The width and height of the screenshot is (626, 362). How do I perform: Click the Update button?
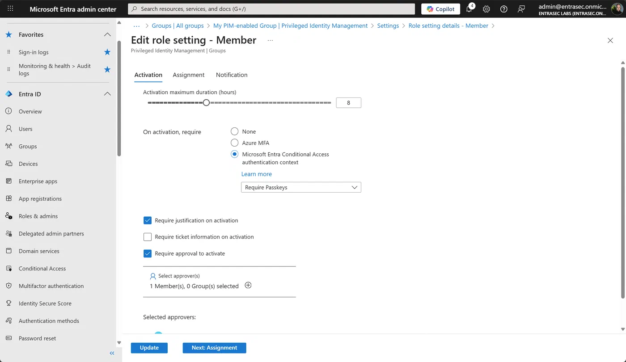(149, 348)
